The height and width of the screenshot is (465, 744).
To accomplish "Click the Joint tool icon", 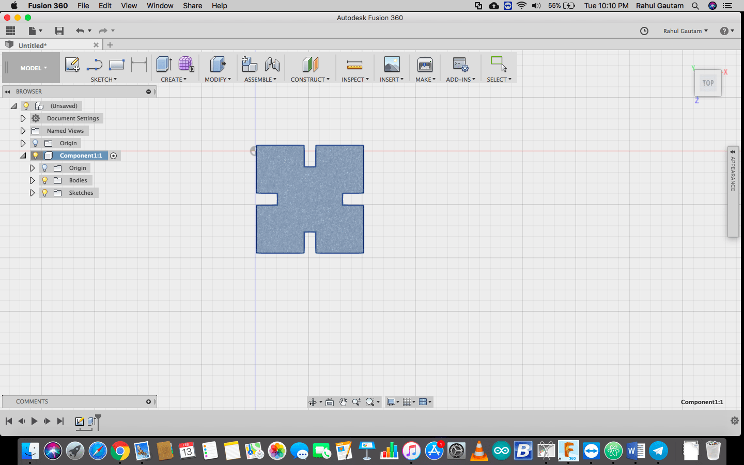I will [x=272, y=65].
